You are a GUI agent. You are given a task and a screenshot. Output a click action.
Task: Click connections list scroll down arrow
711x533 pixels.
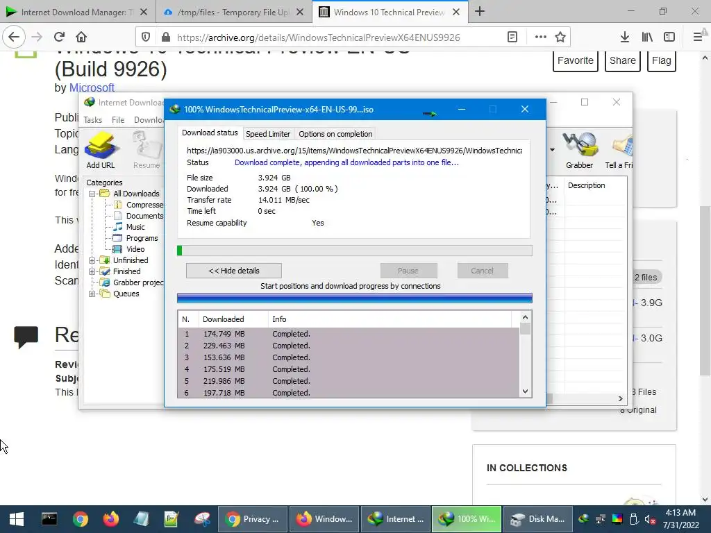point(525,391)
